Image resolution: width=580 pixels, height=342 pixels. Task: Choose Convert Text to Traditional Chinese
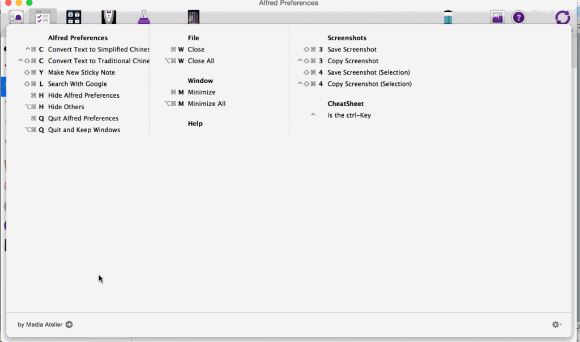pos(99,60)
